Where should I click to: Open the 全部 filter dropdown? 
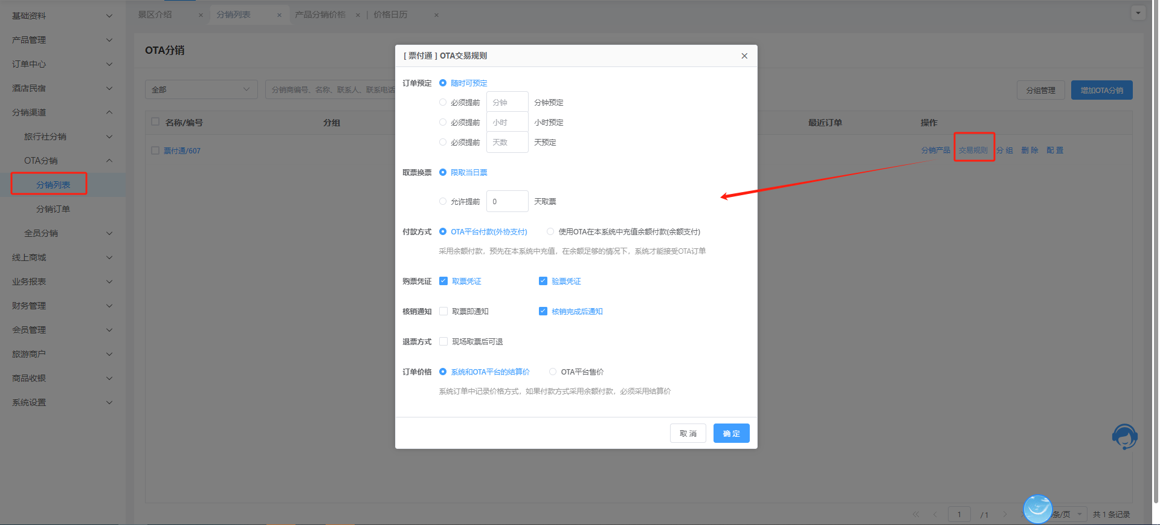pos(201,89)
